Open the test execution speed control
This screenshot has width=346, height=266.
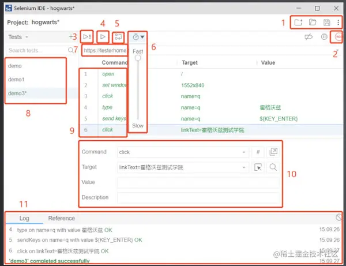138,37
